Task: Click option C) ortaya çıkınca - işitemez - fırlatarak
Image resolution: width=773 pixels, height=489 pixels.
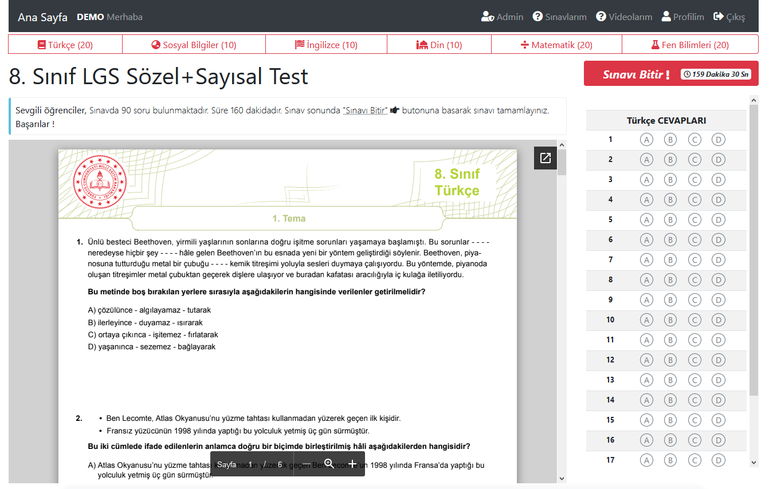Action: (x=153, y=334)
